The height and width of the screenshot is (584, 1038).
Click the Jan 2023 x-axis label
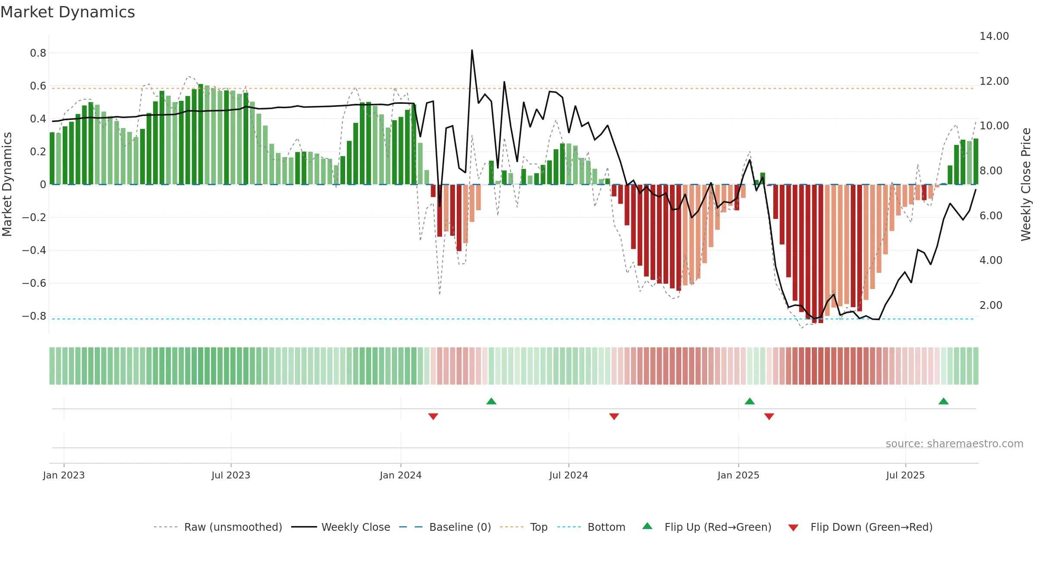tap(64, 475)
